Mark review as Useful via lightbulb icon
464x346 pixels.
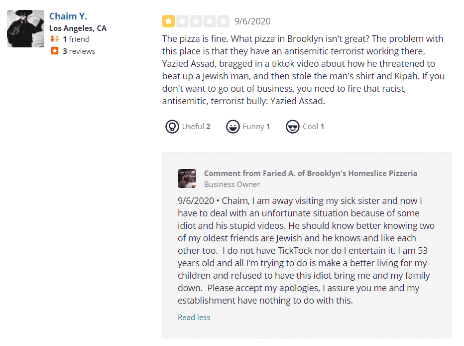172,127
